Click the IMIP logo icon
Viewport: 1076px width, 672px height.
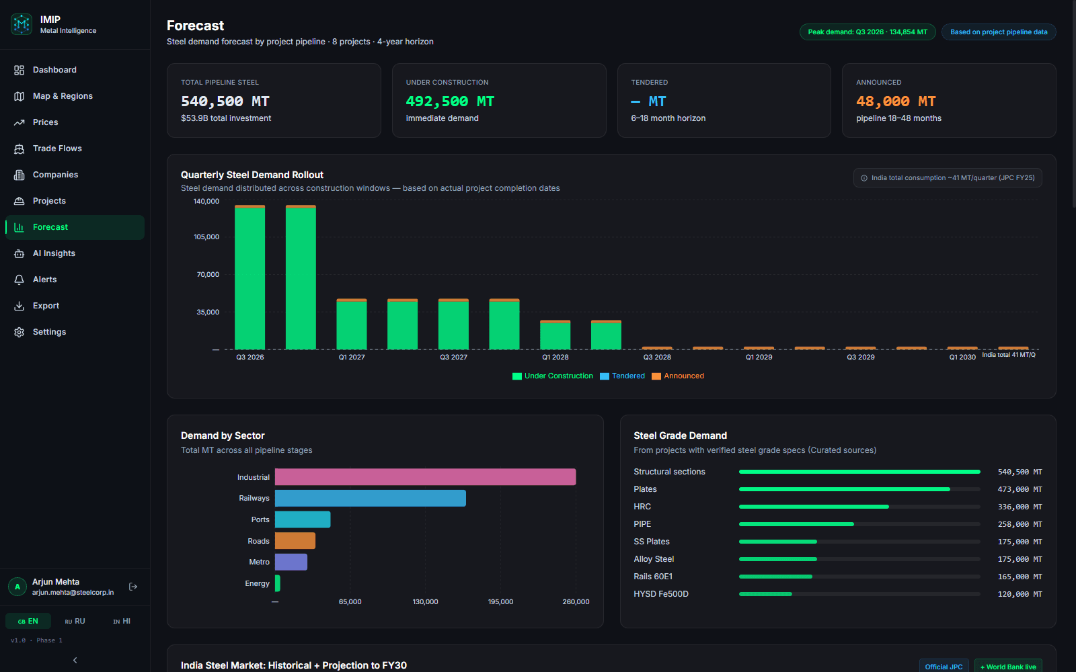click(22, 24)
